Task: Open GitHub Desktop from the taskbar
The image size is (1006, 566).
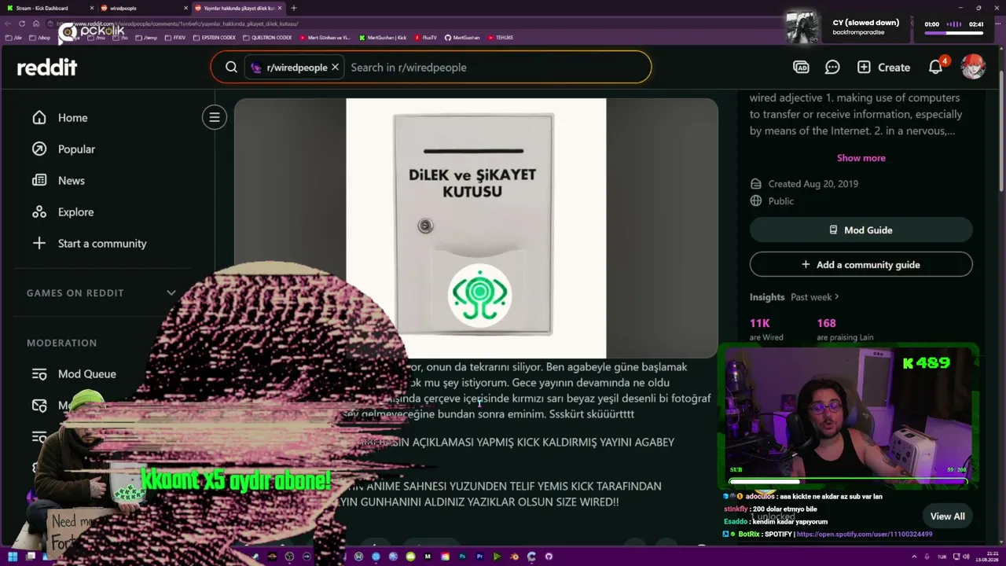Action: 549,557
